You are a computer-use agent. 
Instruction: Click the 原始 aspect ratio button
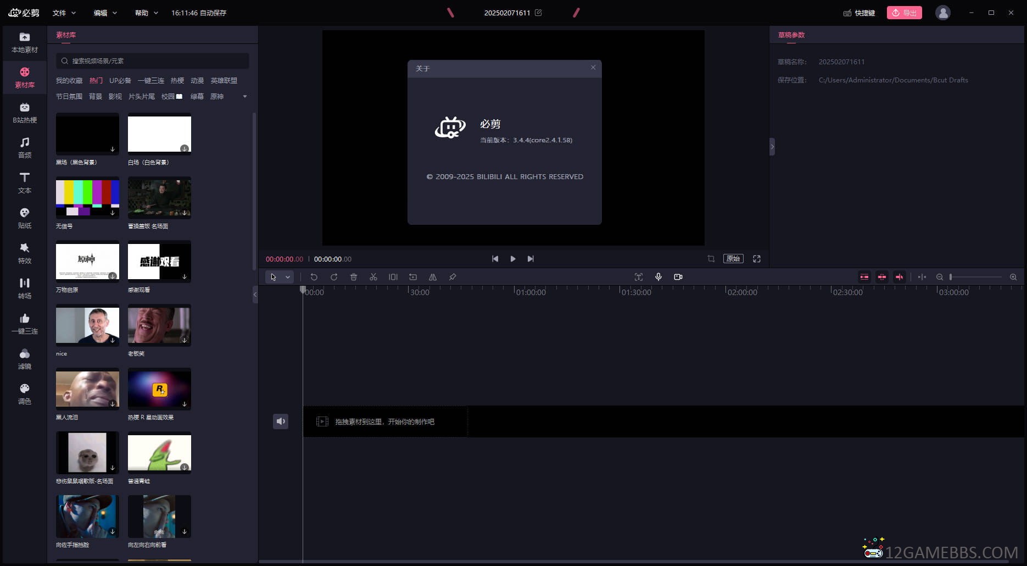point(733,259)
